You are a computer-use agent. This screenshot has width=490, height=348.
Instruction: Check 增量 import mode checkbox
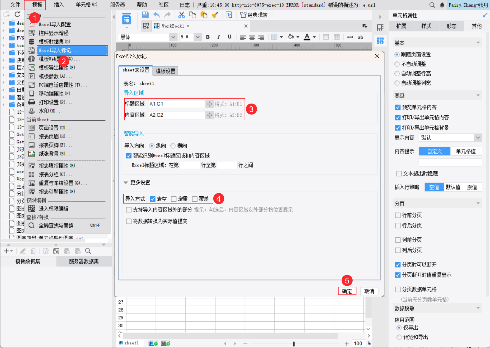click(173, 199)
